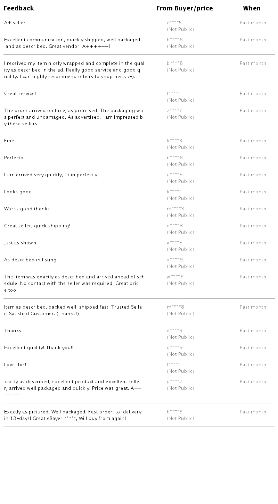Click buyer name w****6
Image resolution: width=278 pixels, height=504 pixels.
[175, 277]
